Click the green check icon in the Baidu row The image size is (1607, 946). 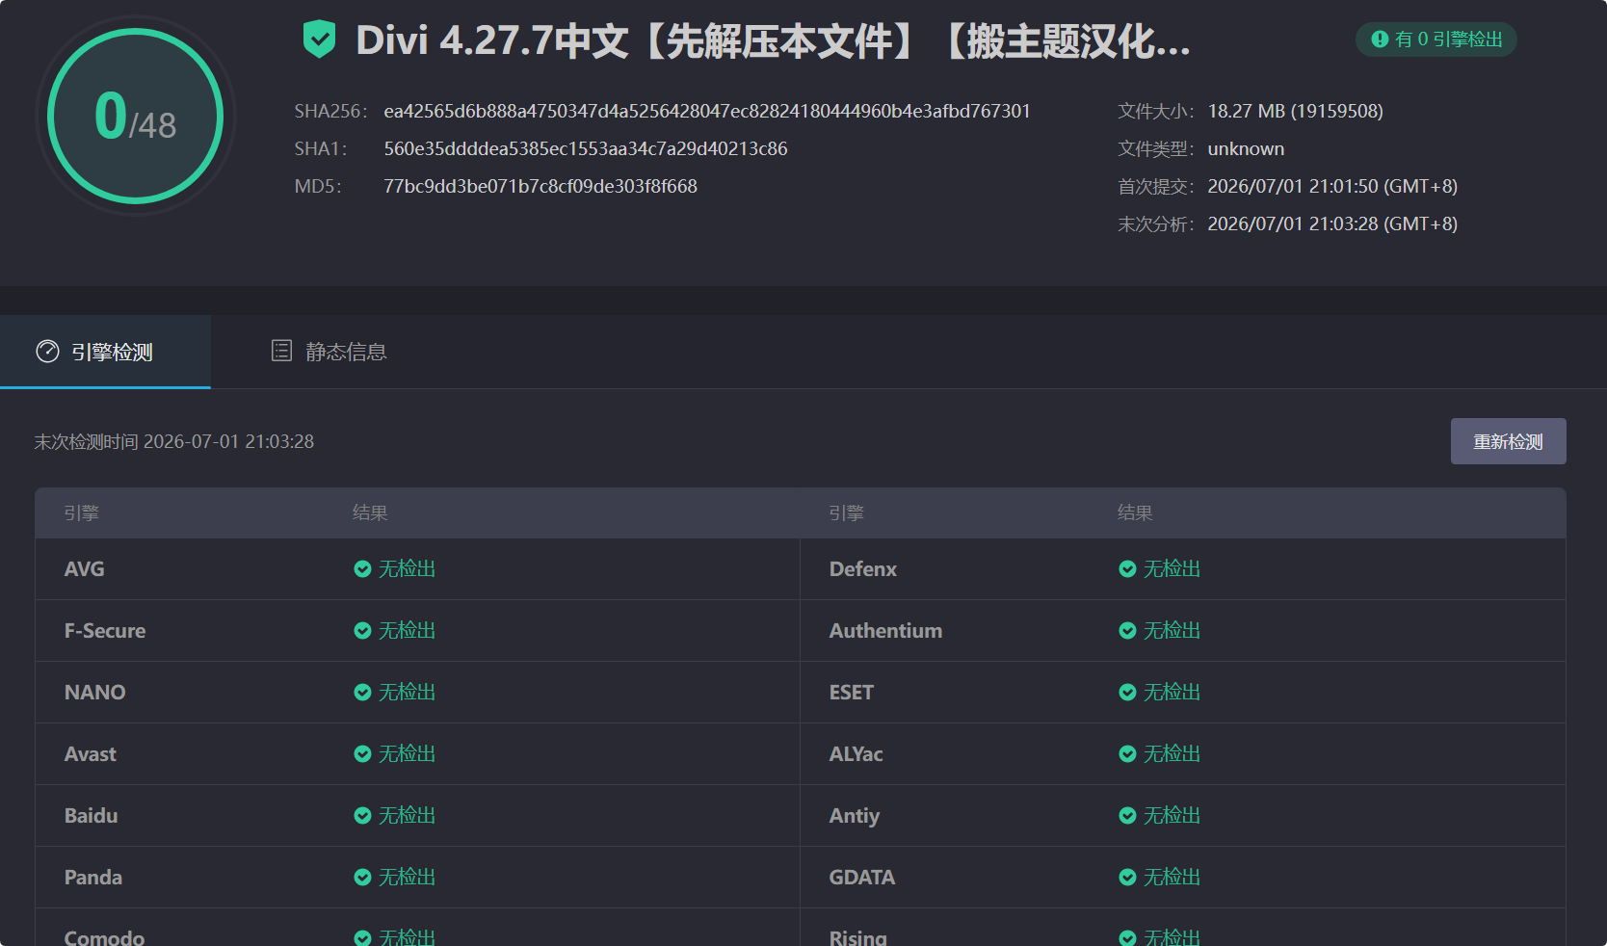point(362,816)
